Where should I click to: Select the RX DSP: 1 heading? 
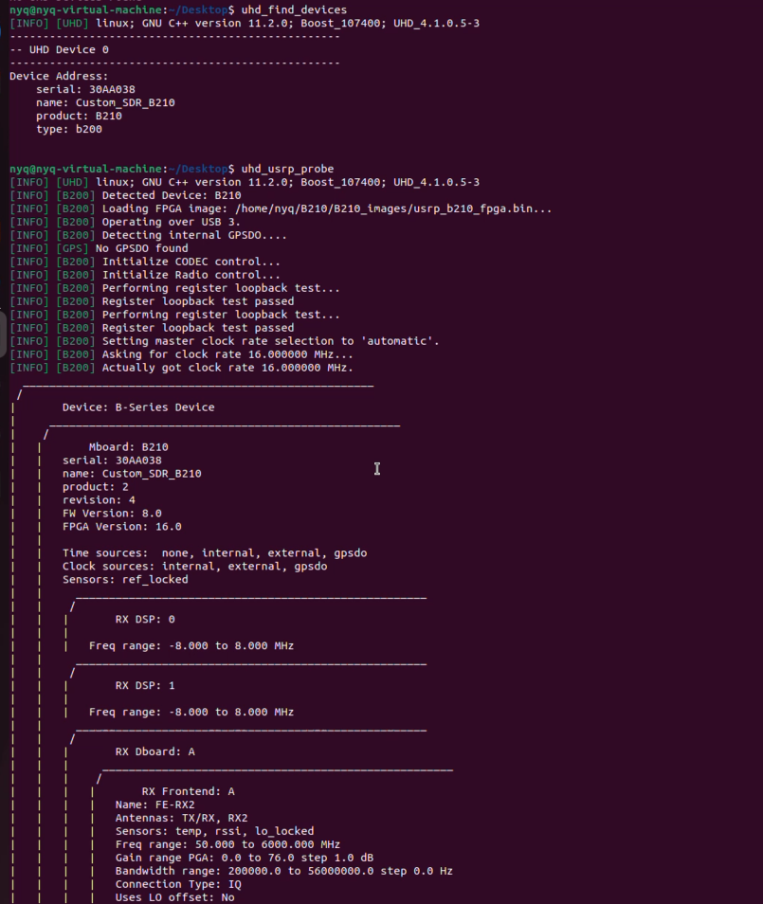[145, 686]
